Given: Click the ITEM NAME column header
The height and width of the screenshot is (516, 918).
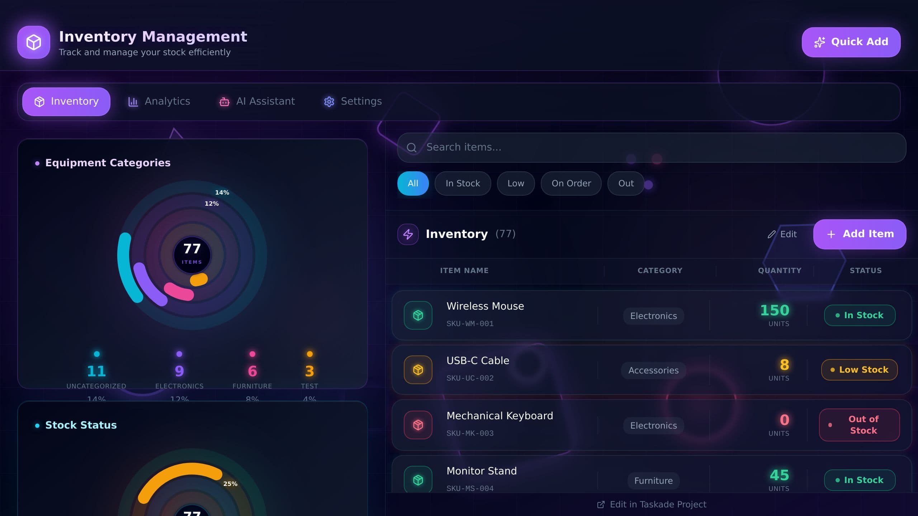Looking at the screenshot, I should 464,271.
